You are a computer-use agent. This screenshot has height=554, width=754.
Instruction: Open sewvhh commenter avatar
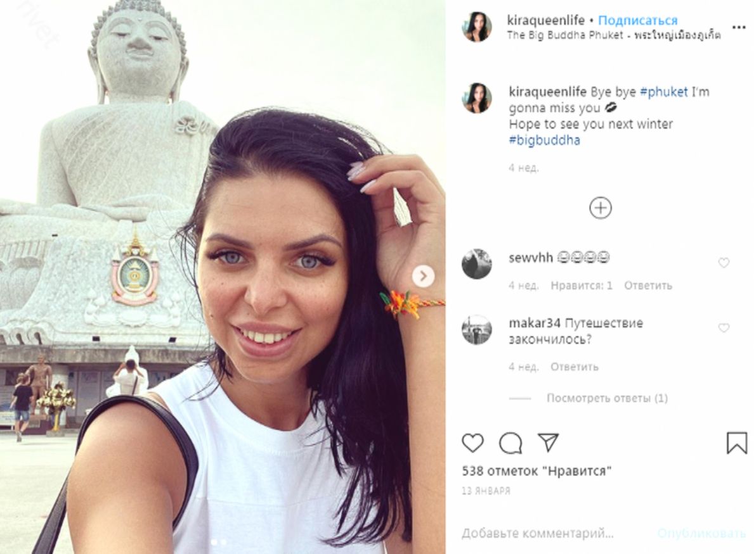tap(476, 263)
